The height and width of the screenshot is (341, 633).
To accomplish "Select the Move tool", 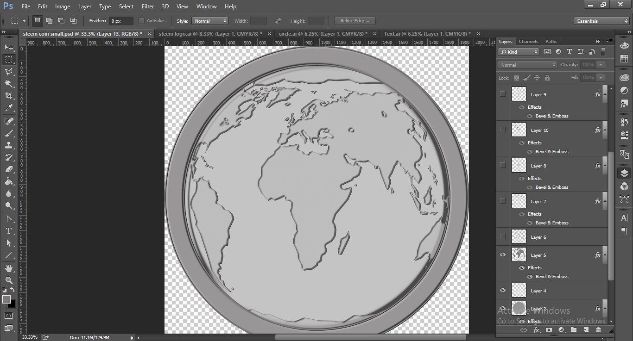I will pyautogui.click(x=9, y=47).
